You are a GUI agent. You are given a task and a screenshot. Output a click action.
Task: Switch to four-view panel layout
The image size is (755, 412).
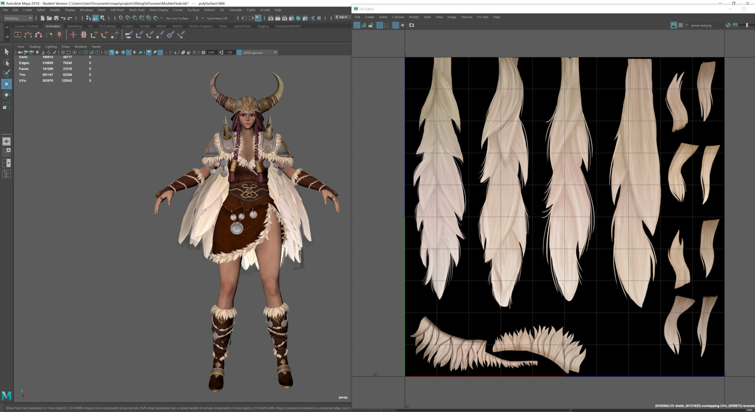(7, 152)
